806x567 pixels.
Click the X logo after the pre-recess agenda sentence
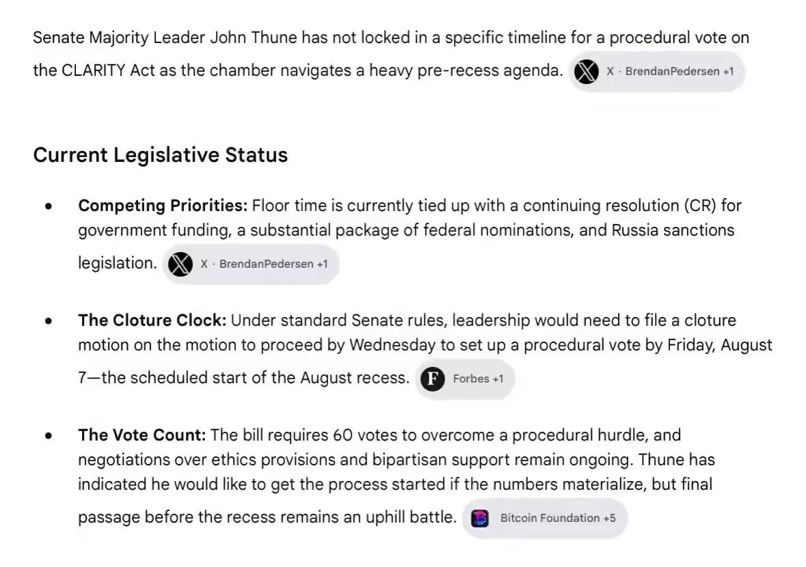586,72
